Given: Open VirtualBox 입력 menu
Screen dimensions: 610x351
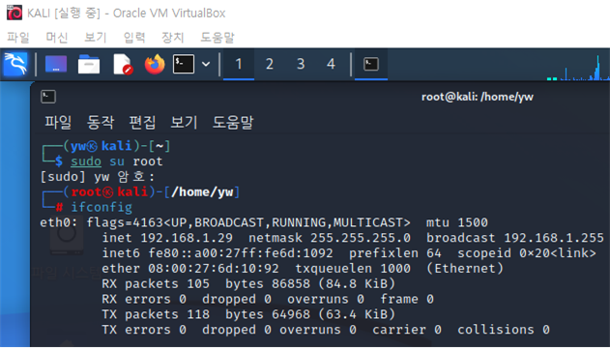Looking at the screenshot, I should [134, 38].
